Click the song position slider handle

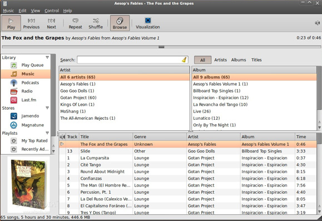(161, 47)
